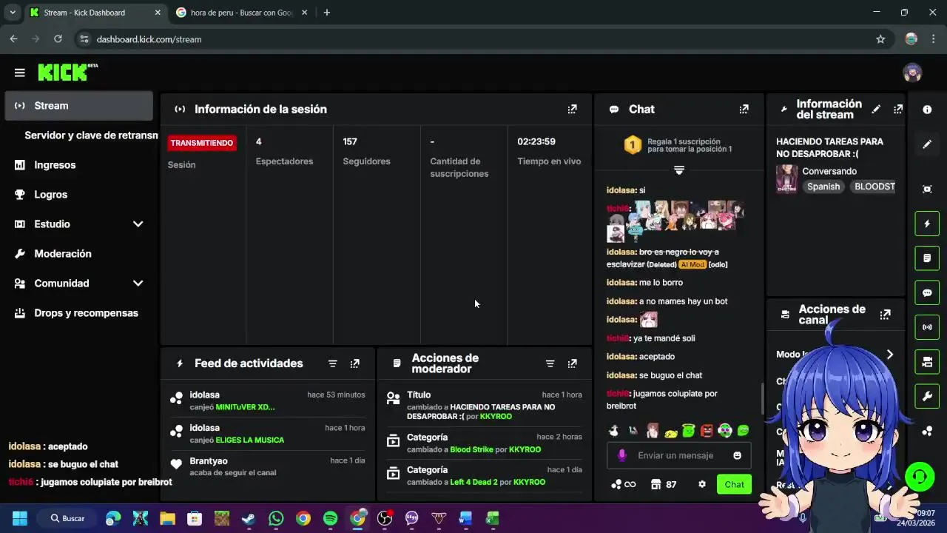The height and width of the screenshot is (533, 947).
Task: Click the TRANSMITIENDO status badge
Action: [x=202, y=143]
